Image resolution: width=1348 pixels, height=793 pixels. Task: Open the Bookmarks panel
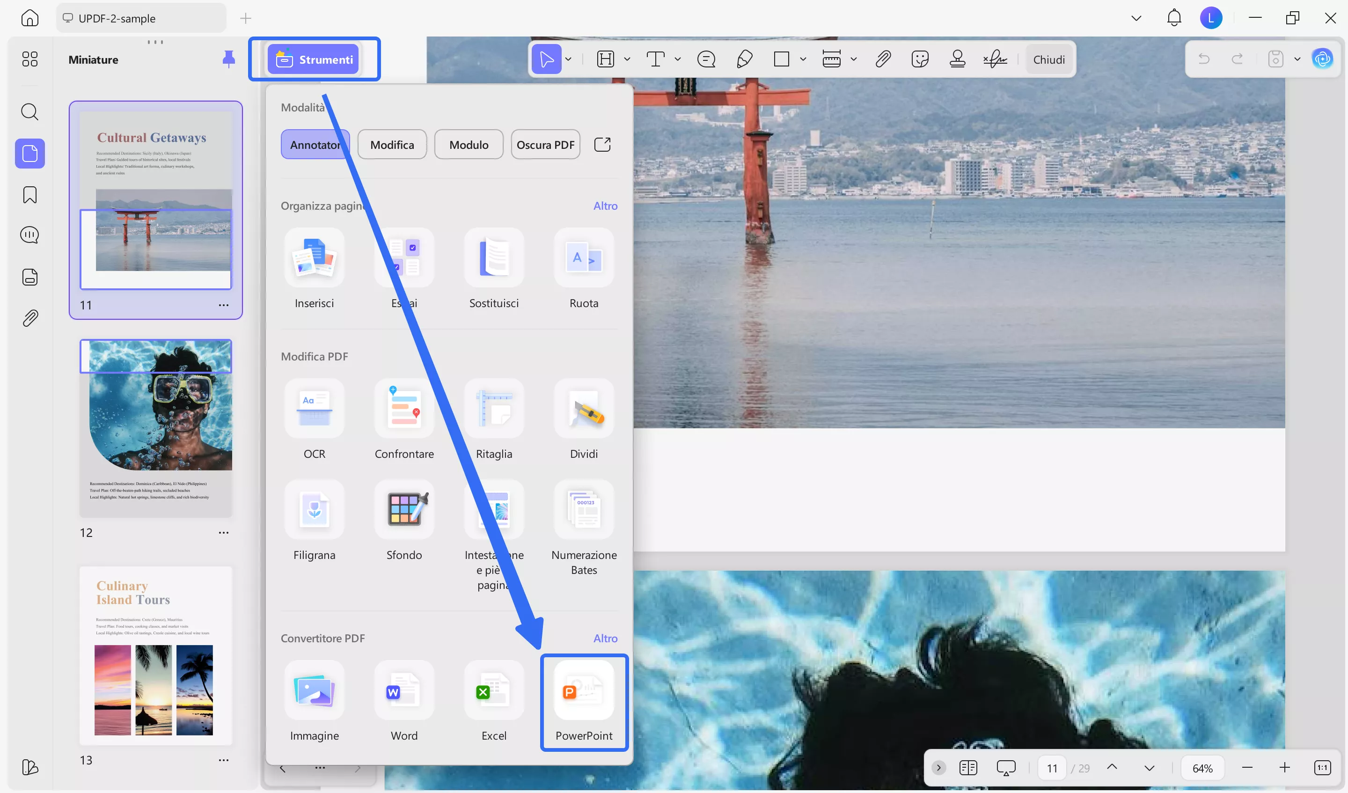click(x=29, y=195)
